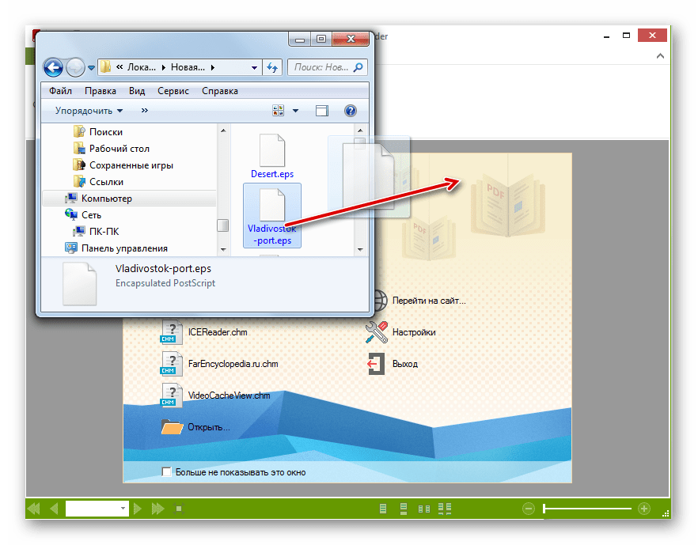Select continuous facing pages view mode

(445, 509)
